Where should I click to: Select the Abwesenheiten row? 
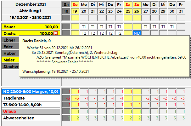[x=30, y=118]
